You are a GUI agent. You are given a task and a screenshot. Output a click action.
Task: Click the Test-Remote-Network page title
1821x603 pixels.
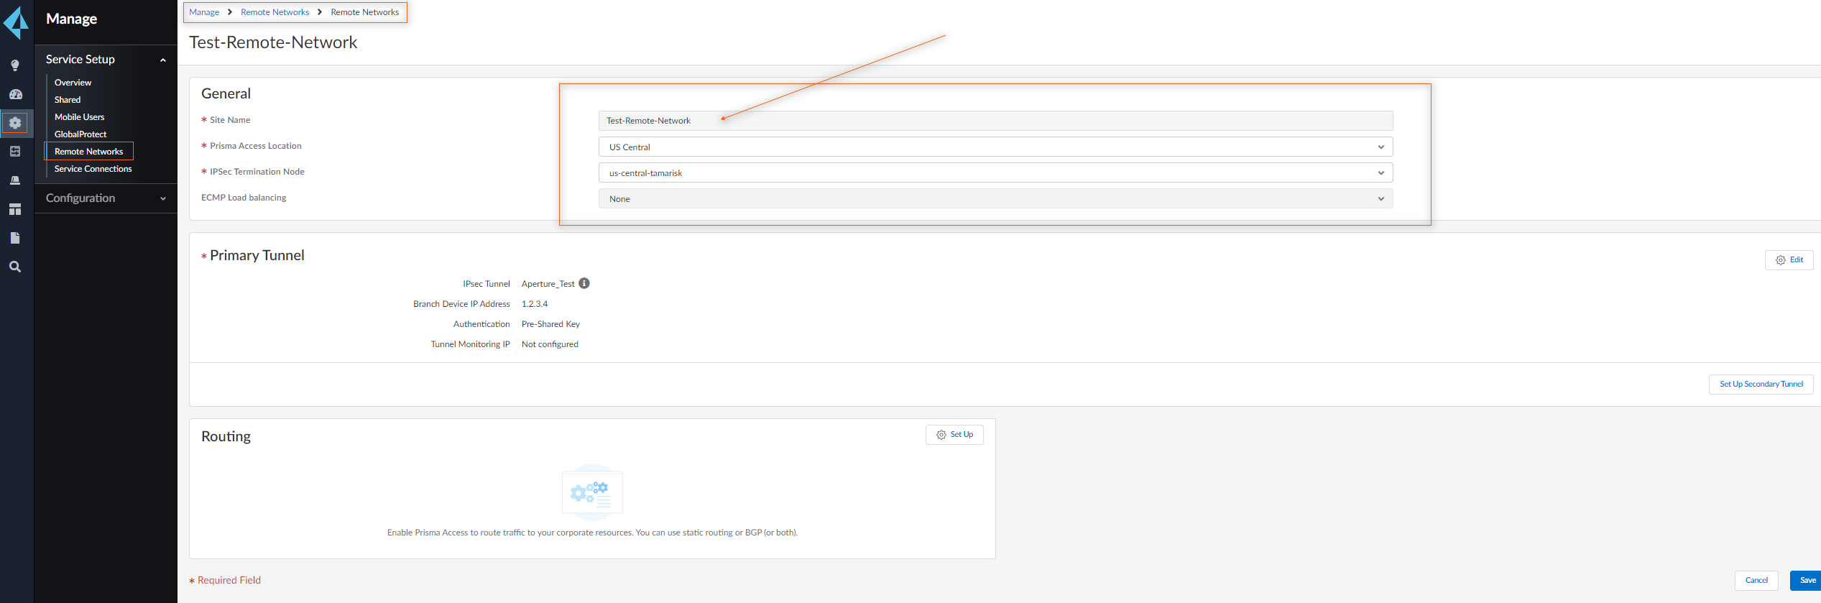pos(273,42)
